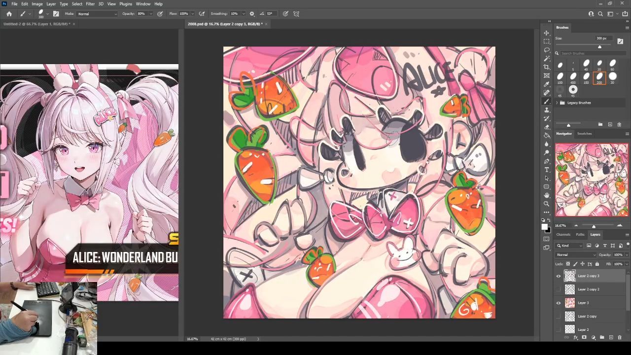Pick the Crop tool
Image resolution: width=631 pixels, height=355 pixels.
[x=546, y=67]
